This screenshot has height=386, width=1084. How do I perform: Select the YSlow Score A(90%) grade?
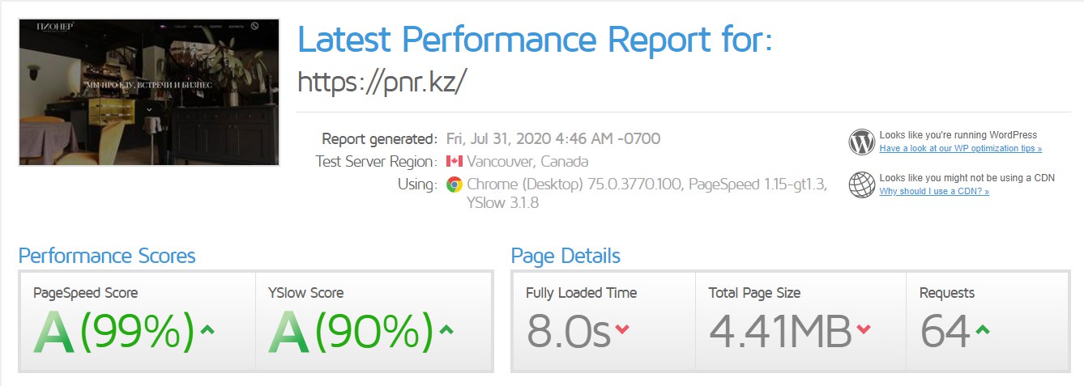pyautogui.click(x=351, y=333)
